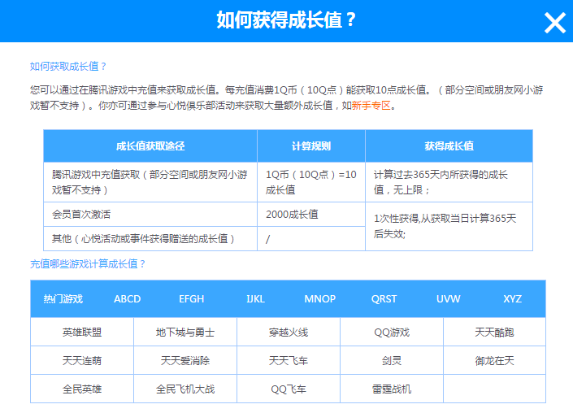Click the 获得成长值 column header

[x=449, y=146]
